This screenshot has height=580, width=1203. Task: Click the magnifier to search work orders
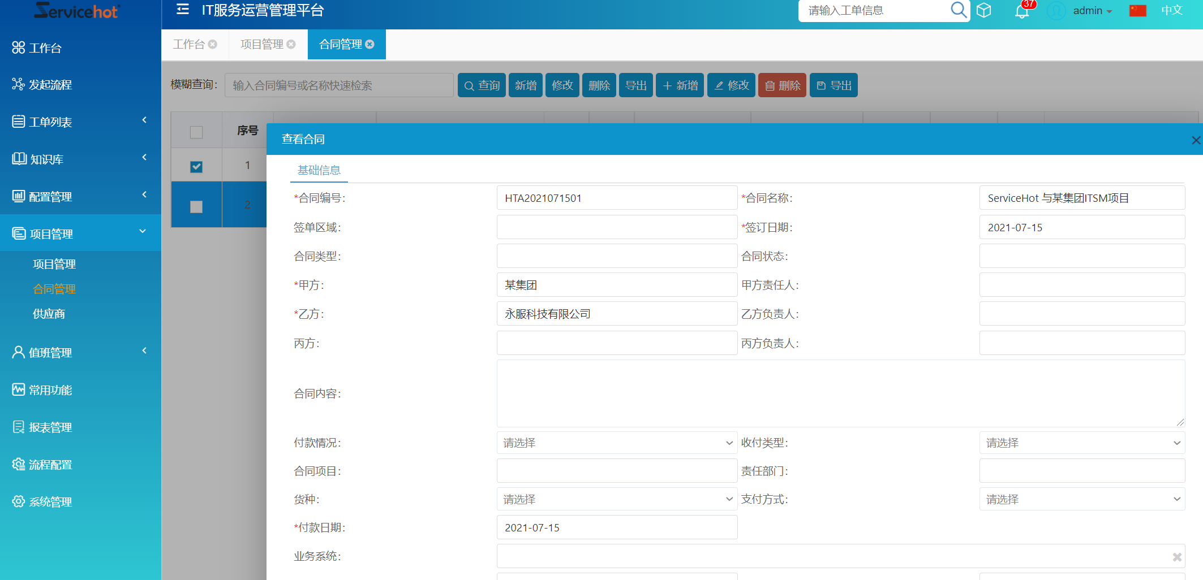pyautogui.click(x=958, y=10)
